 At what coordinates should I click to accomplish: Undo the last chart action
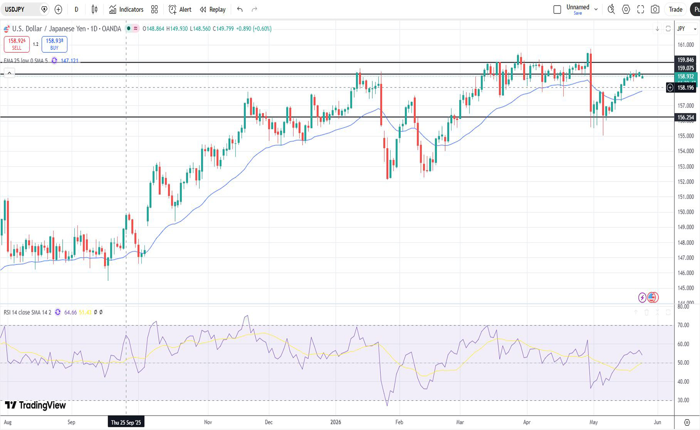[x=240, y=9]
